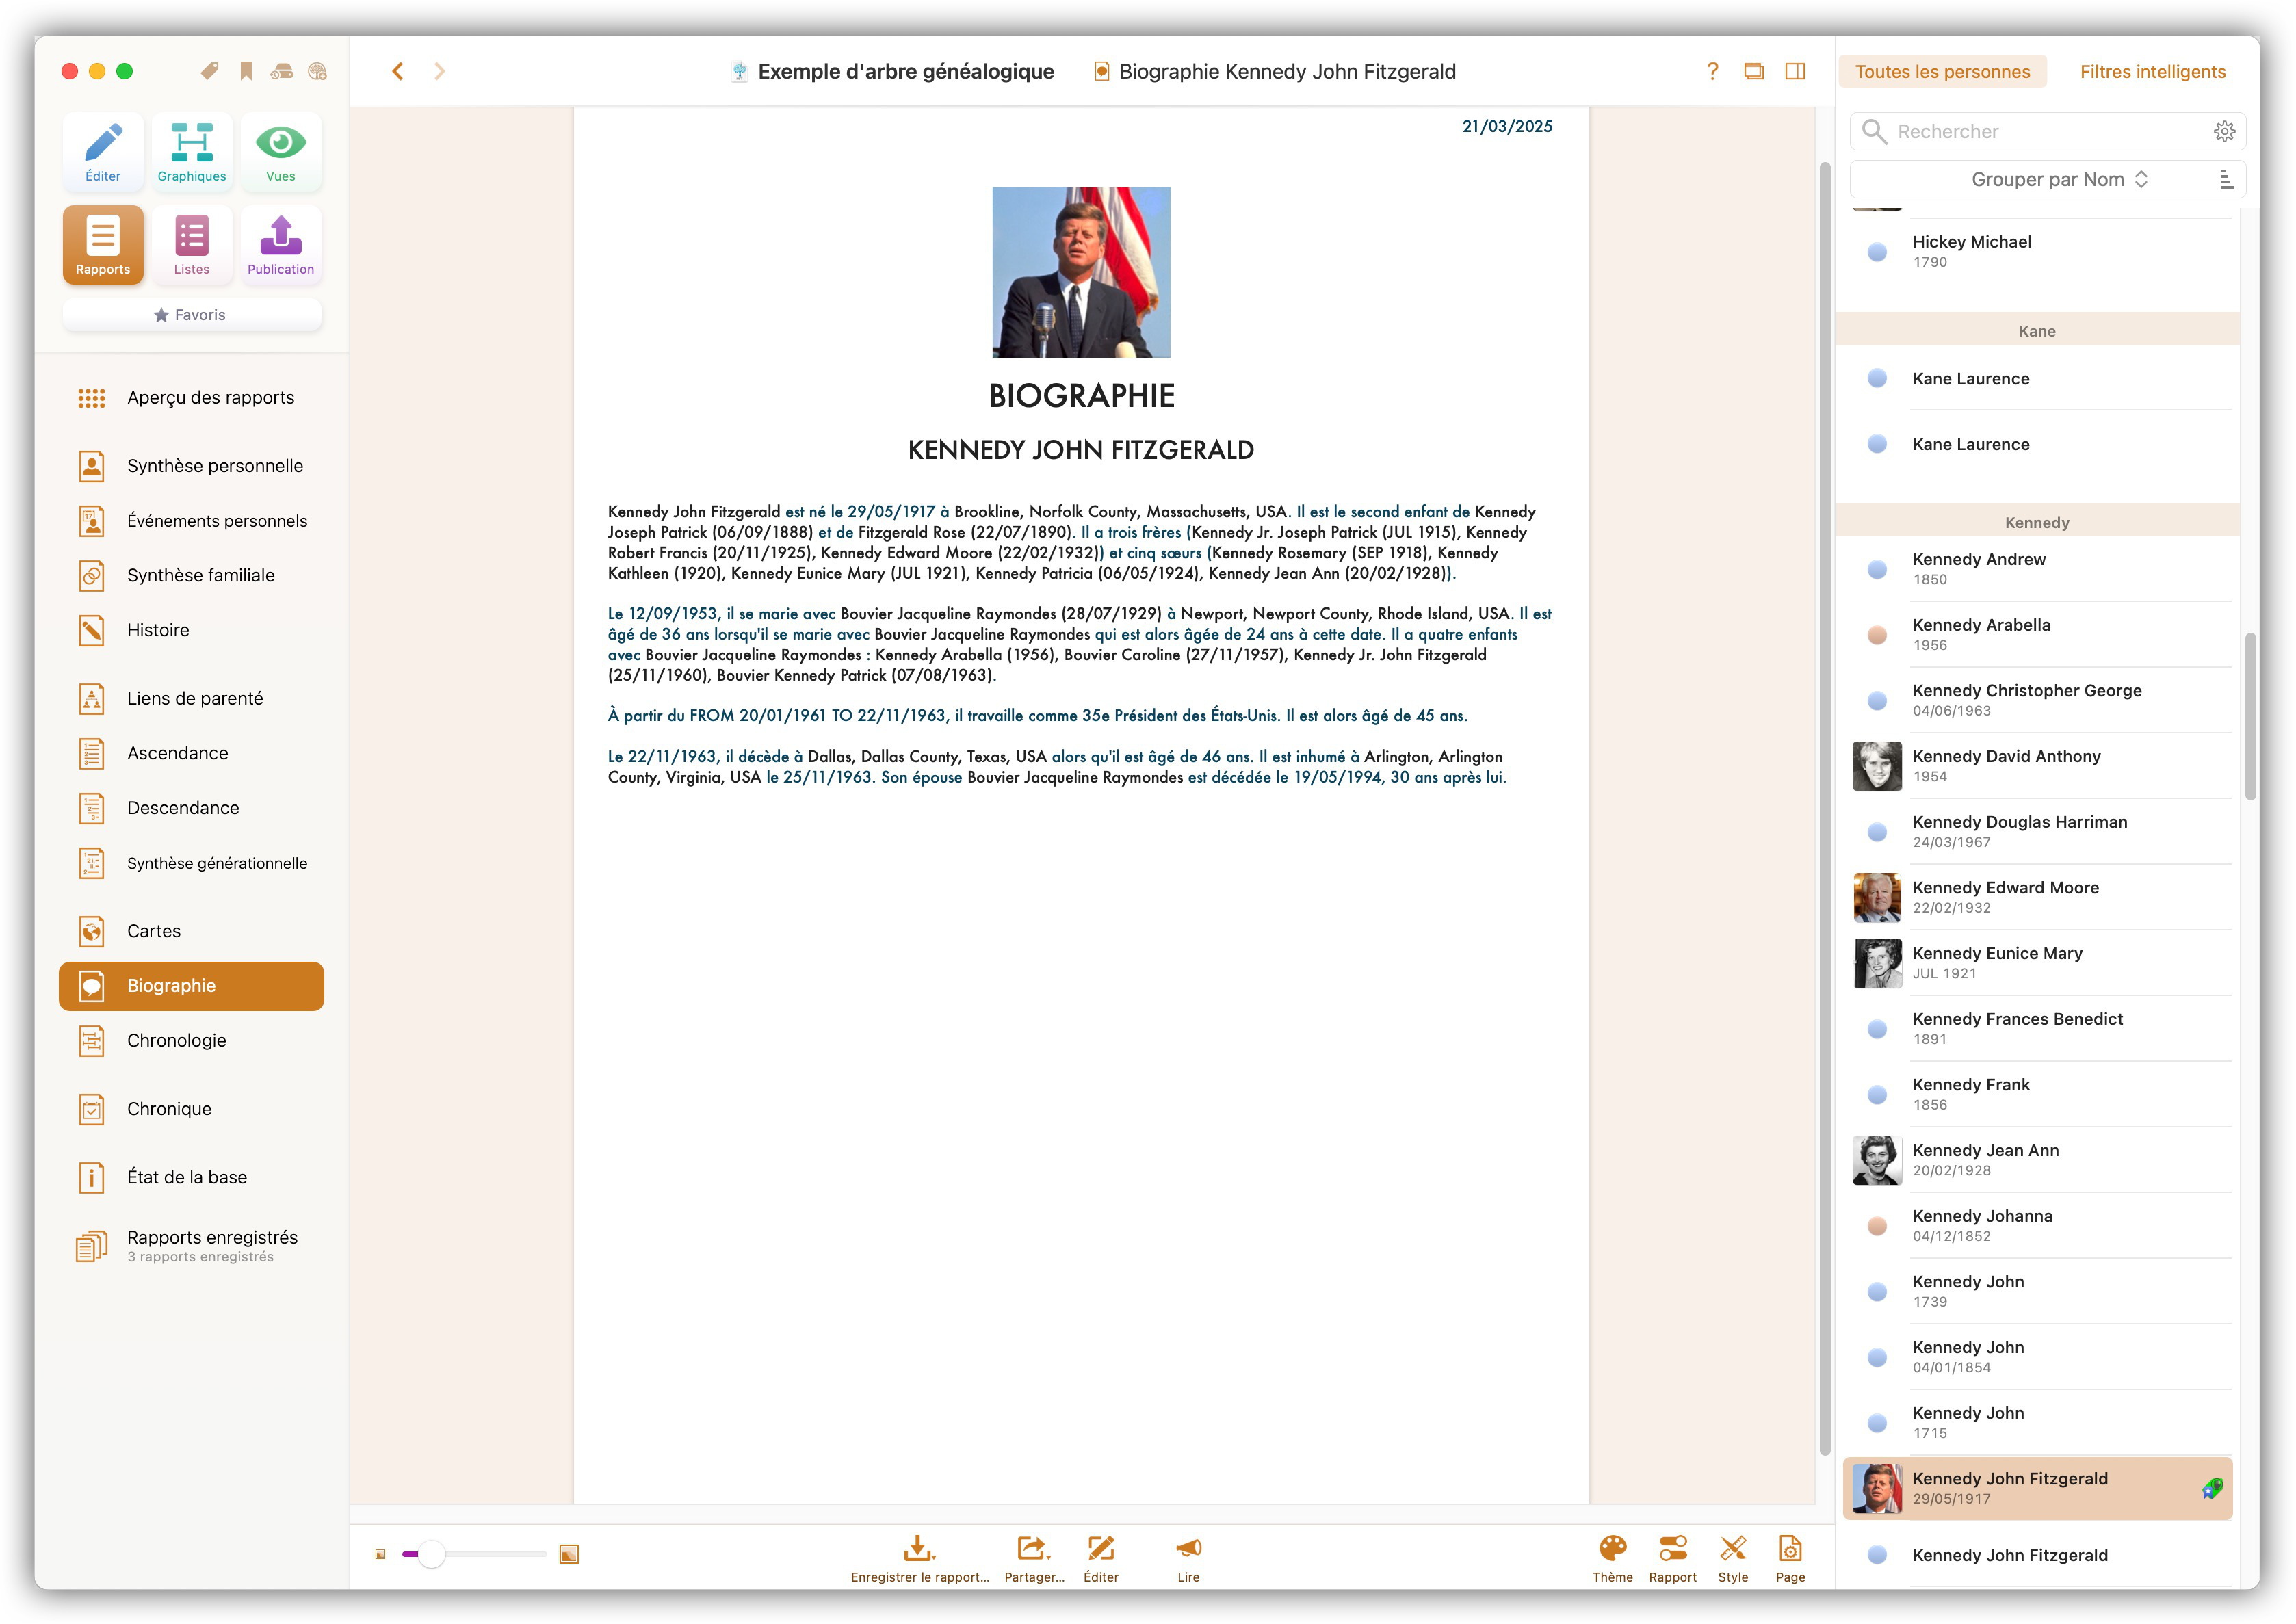Select Kennedy Arabella 1956

pyautogui.click(x=2038, y=634)
